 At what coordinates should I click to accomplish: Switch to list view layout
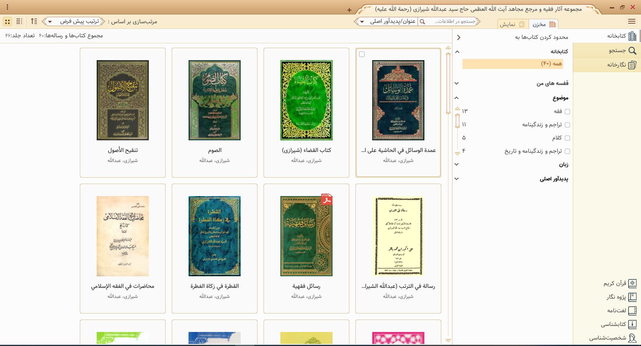20,22
